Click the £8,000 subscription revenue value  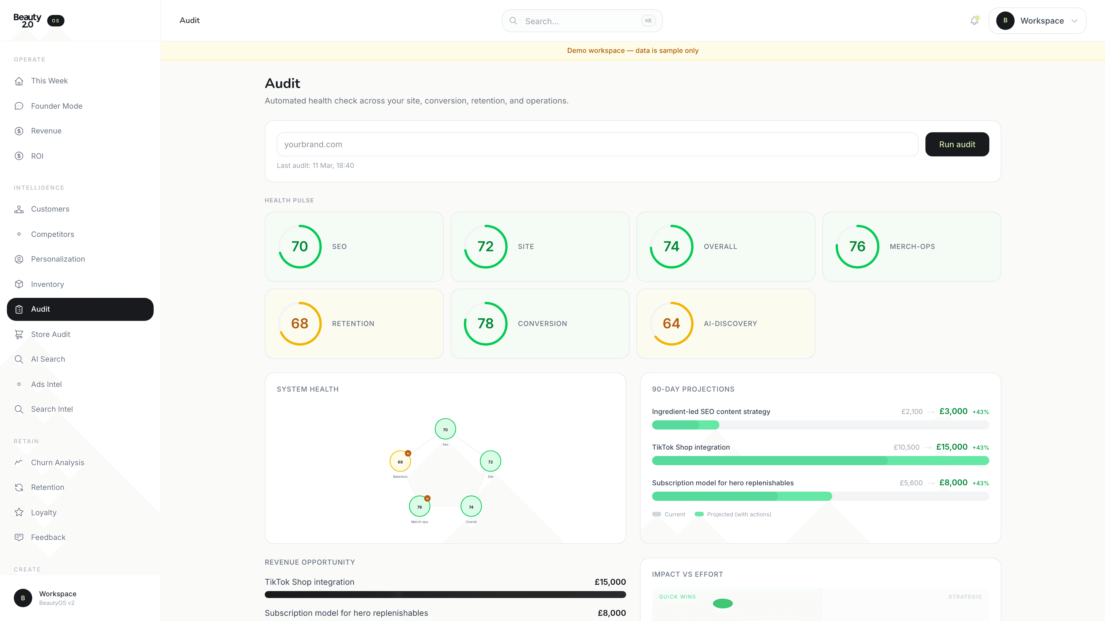pyautogui.click(x=612, y=613)
